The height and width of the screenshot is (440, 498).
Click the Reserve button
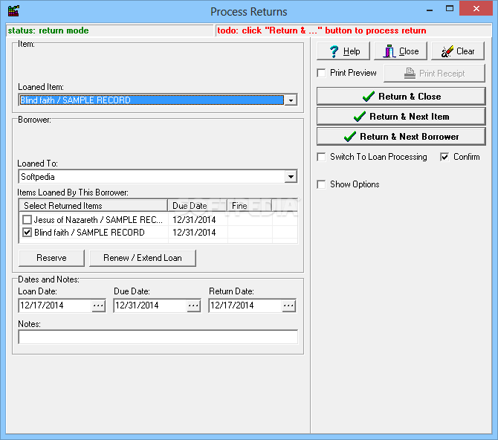(x=51, y=258)
